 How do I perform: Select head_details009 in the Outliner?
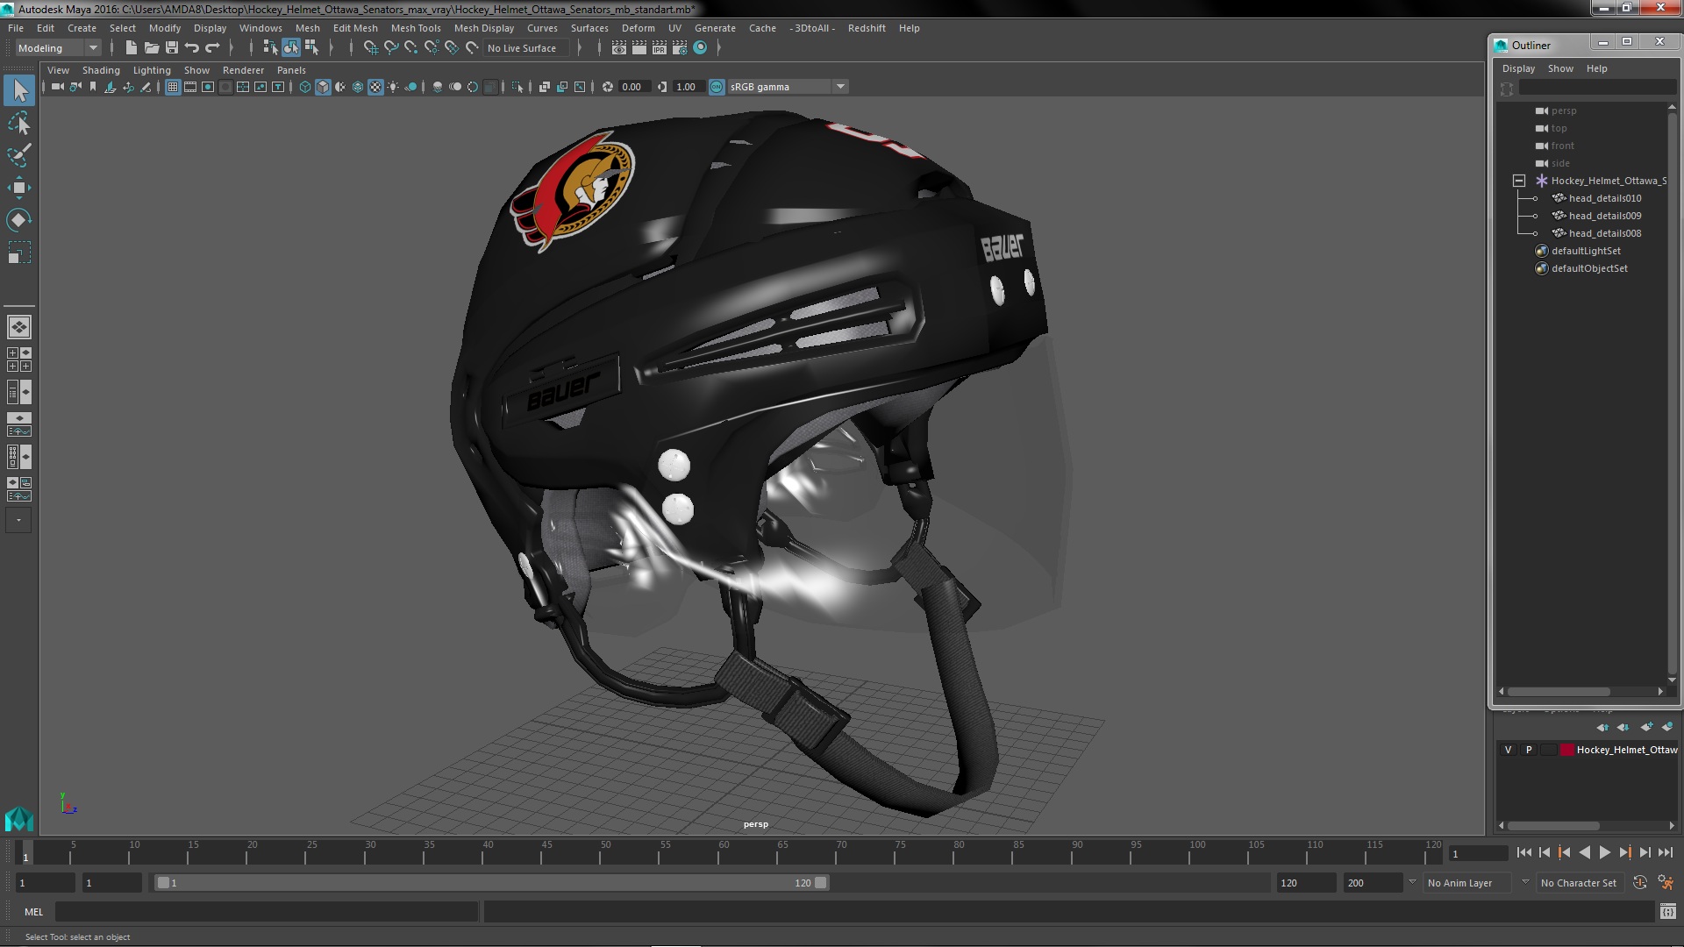pos(1604,216)
